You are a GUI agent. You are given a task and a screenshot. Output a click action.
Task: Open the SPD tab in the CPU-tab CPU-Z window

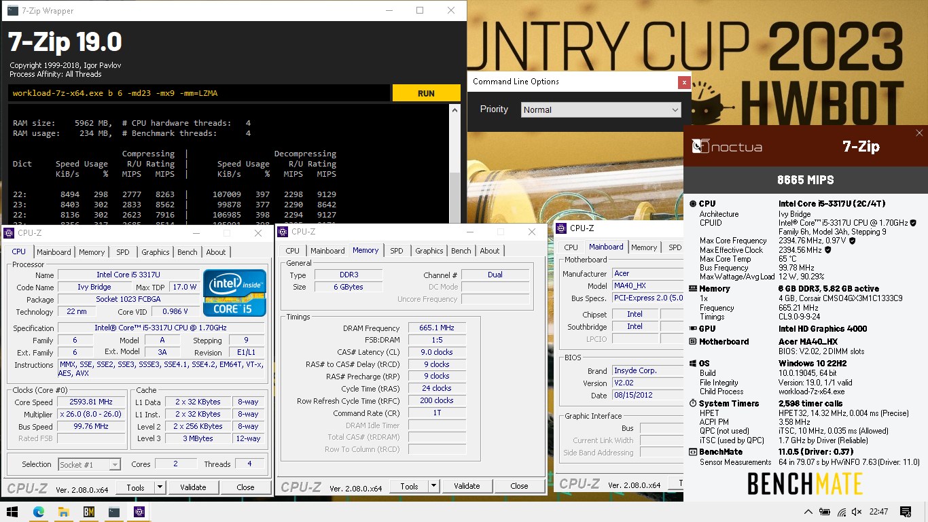tap(122, 252)
